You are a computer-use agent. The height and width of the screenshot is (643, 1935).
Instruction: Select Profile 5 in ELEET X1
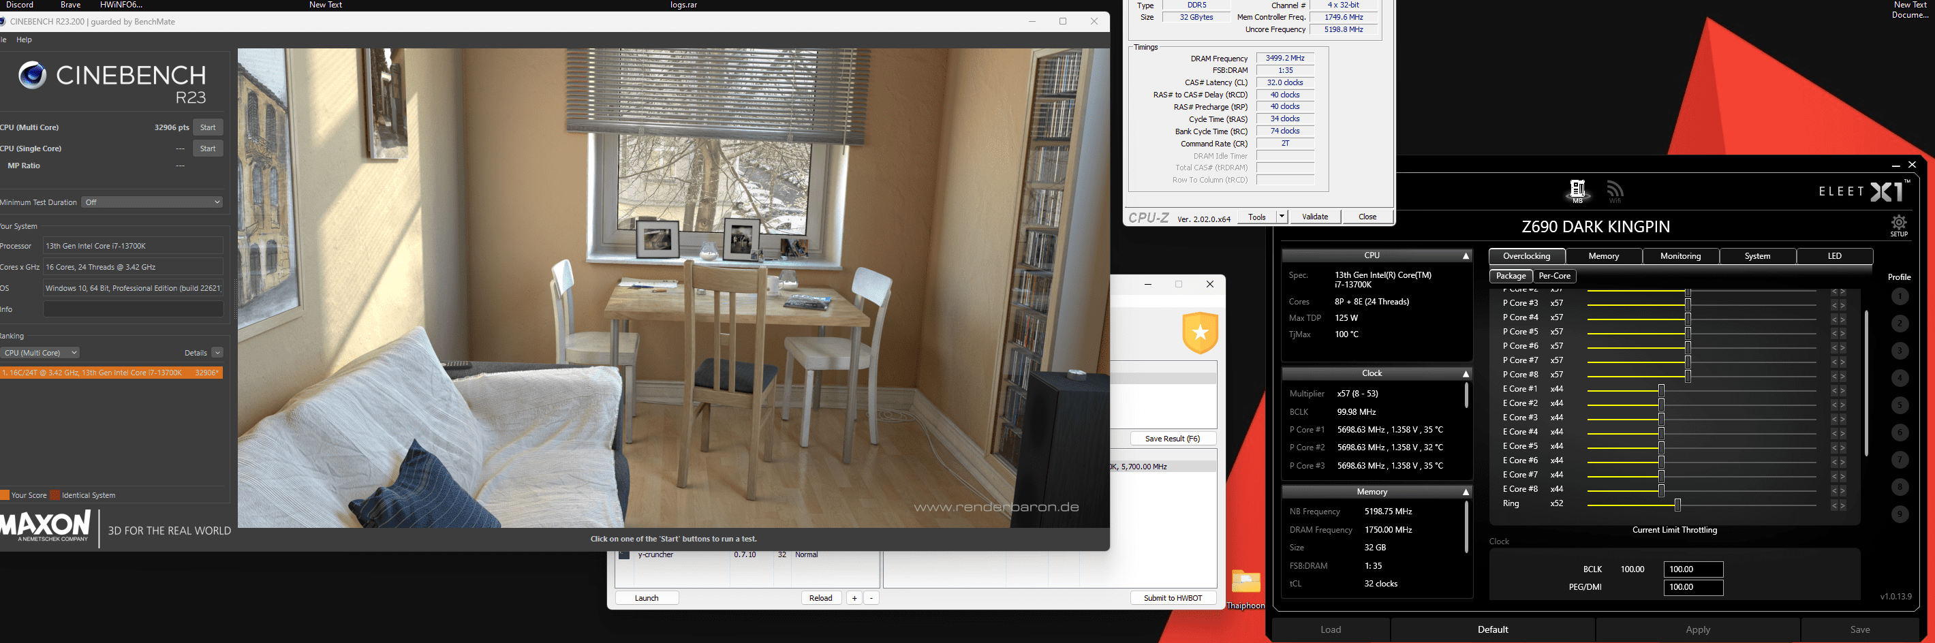[x=1900, y=406]
